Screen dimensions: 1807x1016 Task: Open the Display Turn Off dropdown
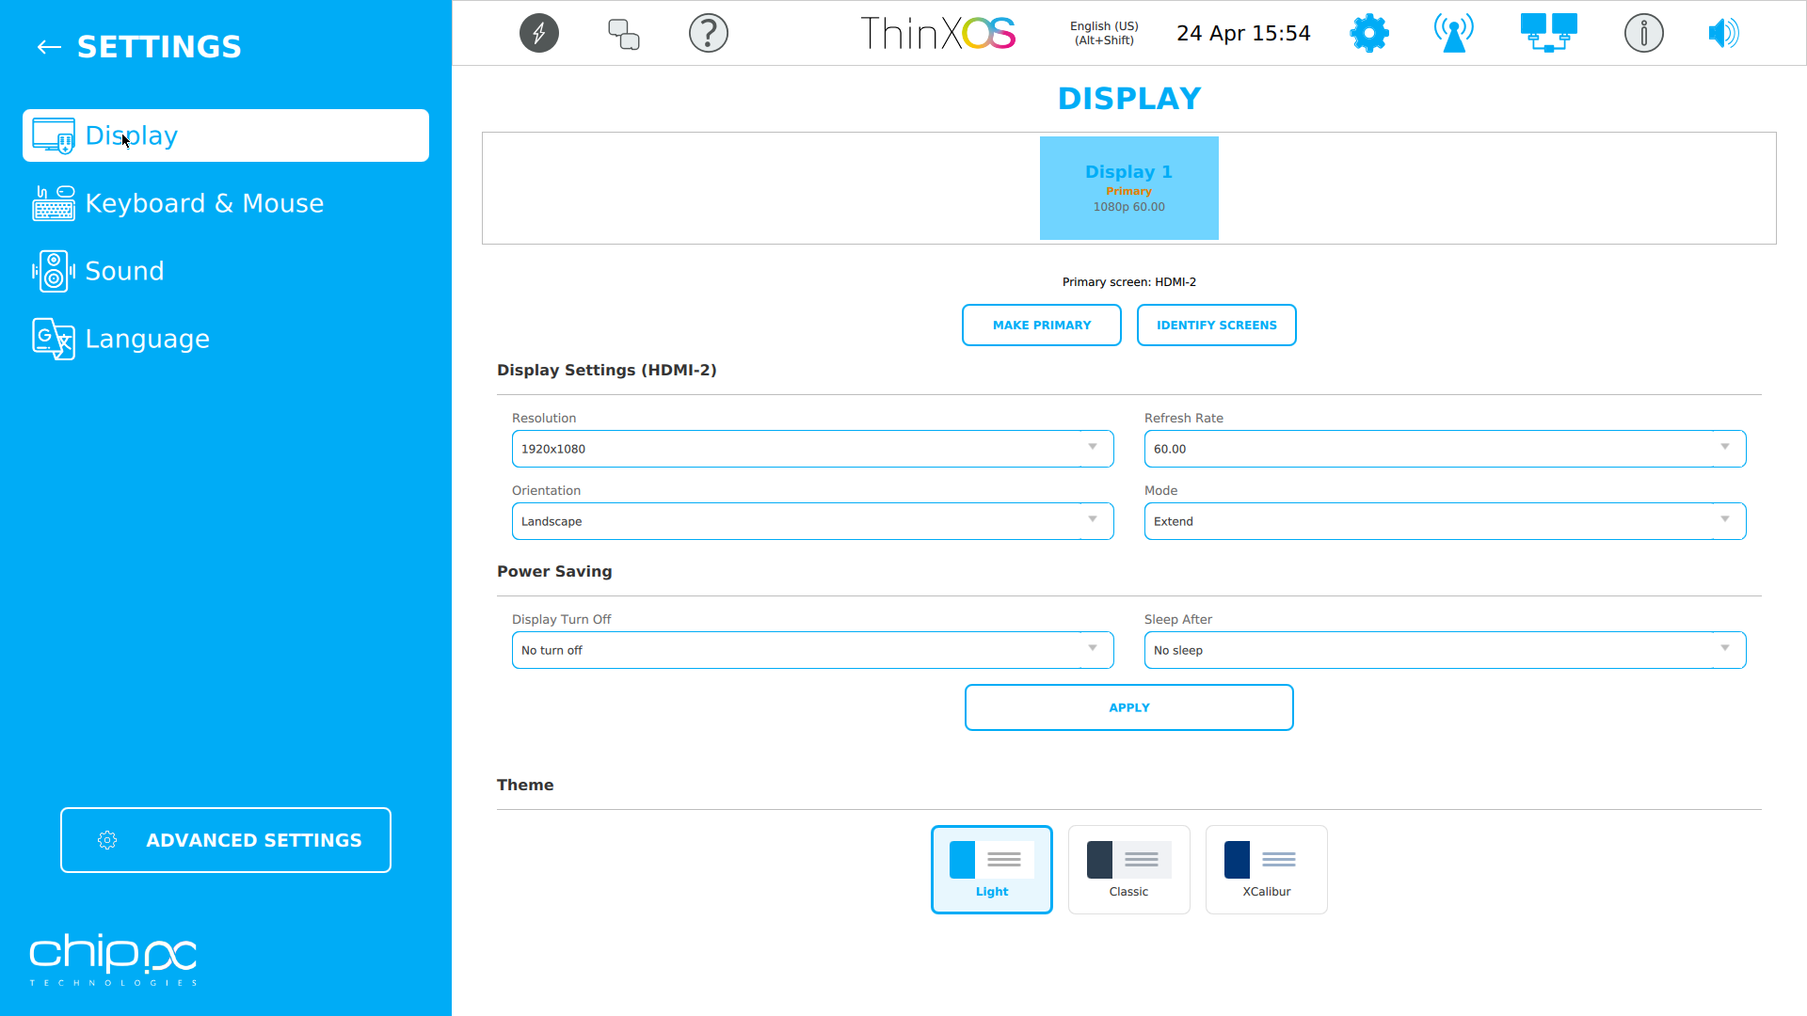point(813,650)
